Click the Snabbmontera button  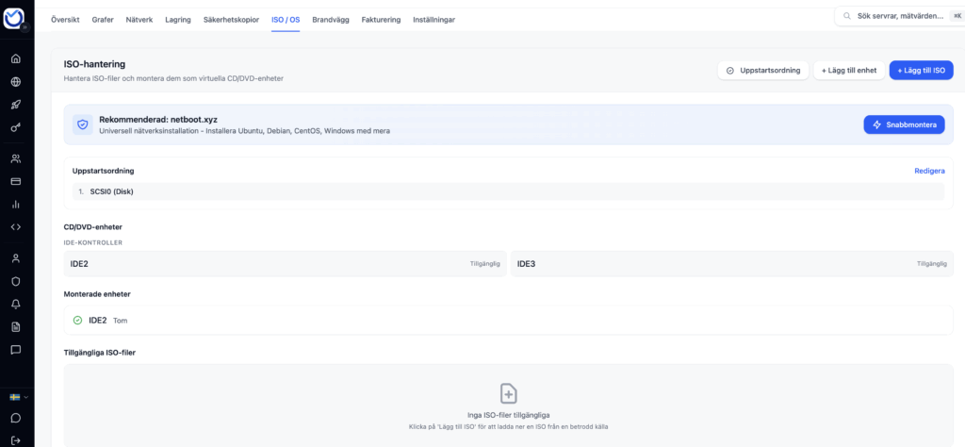coord(903,124)
